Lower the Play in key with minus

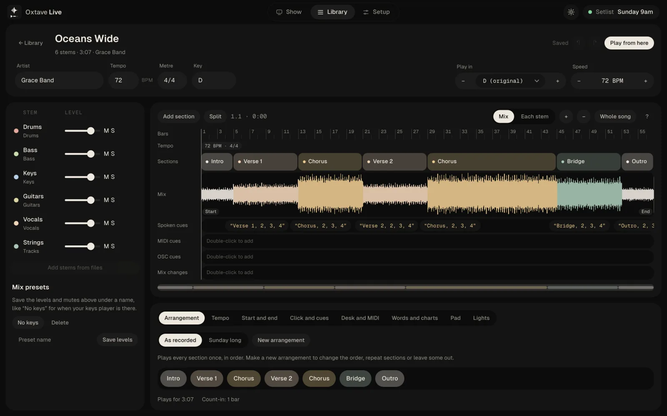coord(463,81)
